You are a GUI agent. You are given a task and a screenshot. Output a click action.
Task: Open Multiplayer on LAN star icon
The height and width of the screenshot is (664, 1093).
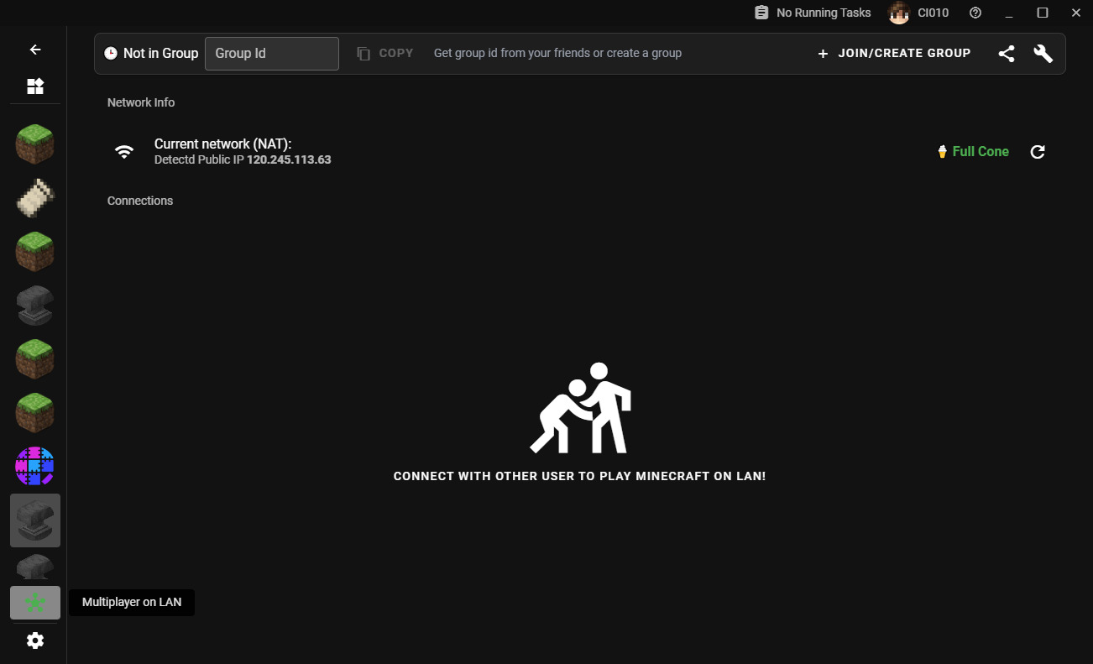pos(35,603)
